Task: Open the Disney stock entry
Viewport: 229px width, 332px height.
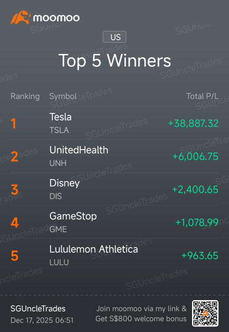Action: click(114, 189)
